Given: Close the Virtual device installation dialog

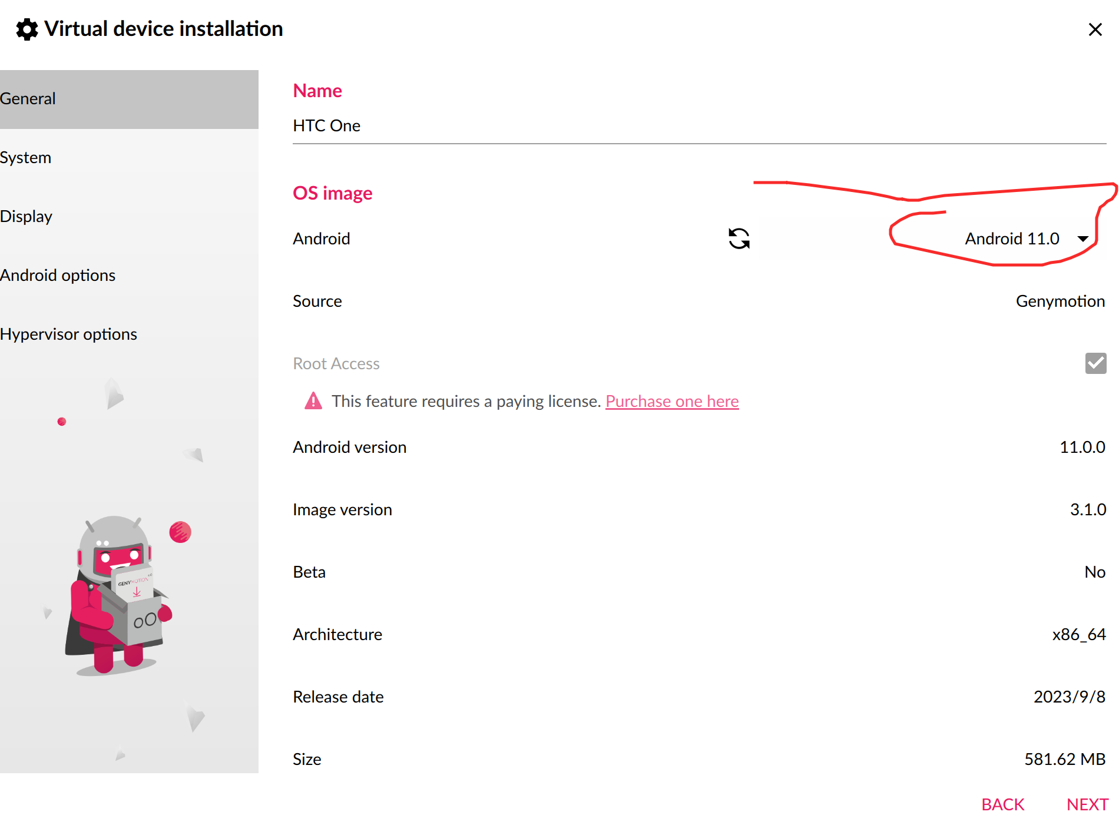Looking at the screenshot, I should click(x=1095, y=29).
